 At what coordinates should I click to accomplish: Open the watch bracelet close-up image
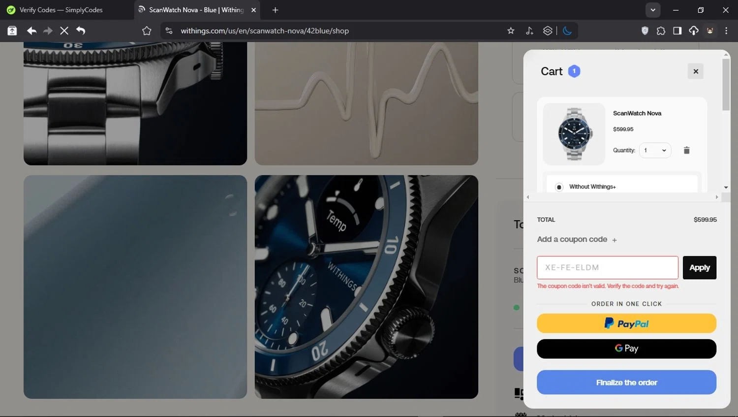[x=135, y=103]
